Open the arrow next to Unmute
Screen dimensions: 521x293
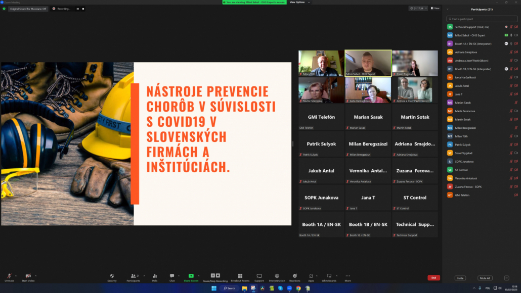coord(16,276)
